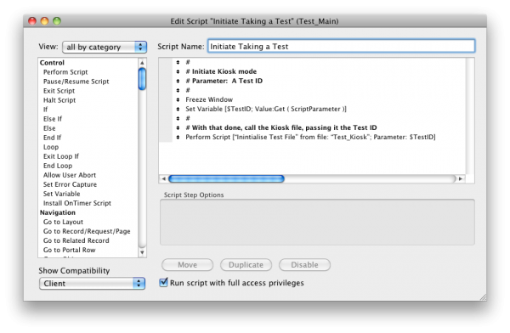This screenshot has height=333, width=510.
Task: Click the reorder handle beside Perform Script line
Action: point(178,138)
